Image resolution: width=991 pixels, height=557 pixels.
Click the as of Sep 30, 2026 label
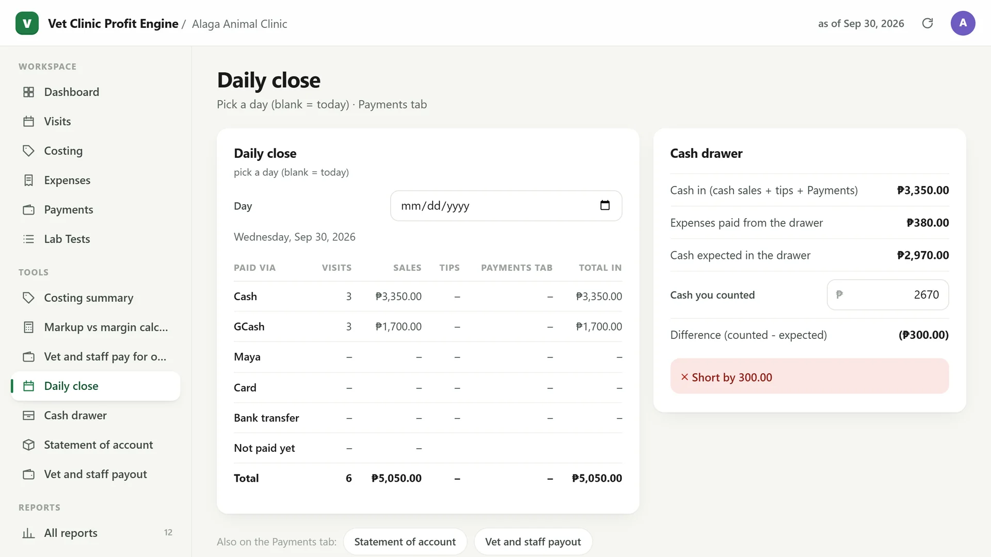(x=861, y=24)
